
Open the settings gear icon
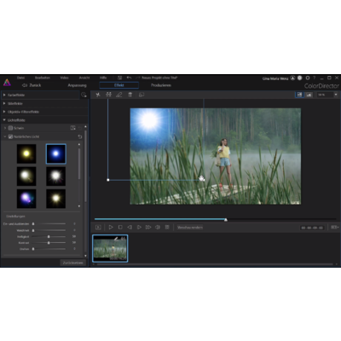click(x=308, y=78)
